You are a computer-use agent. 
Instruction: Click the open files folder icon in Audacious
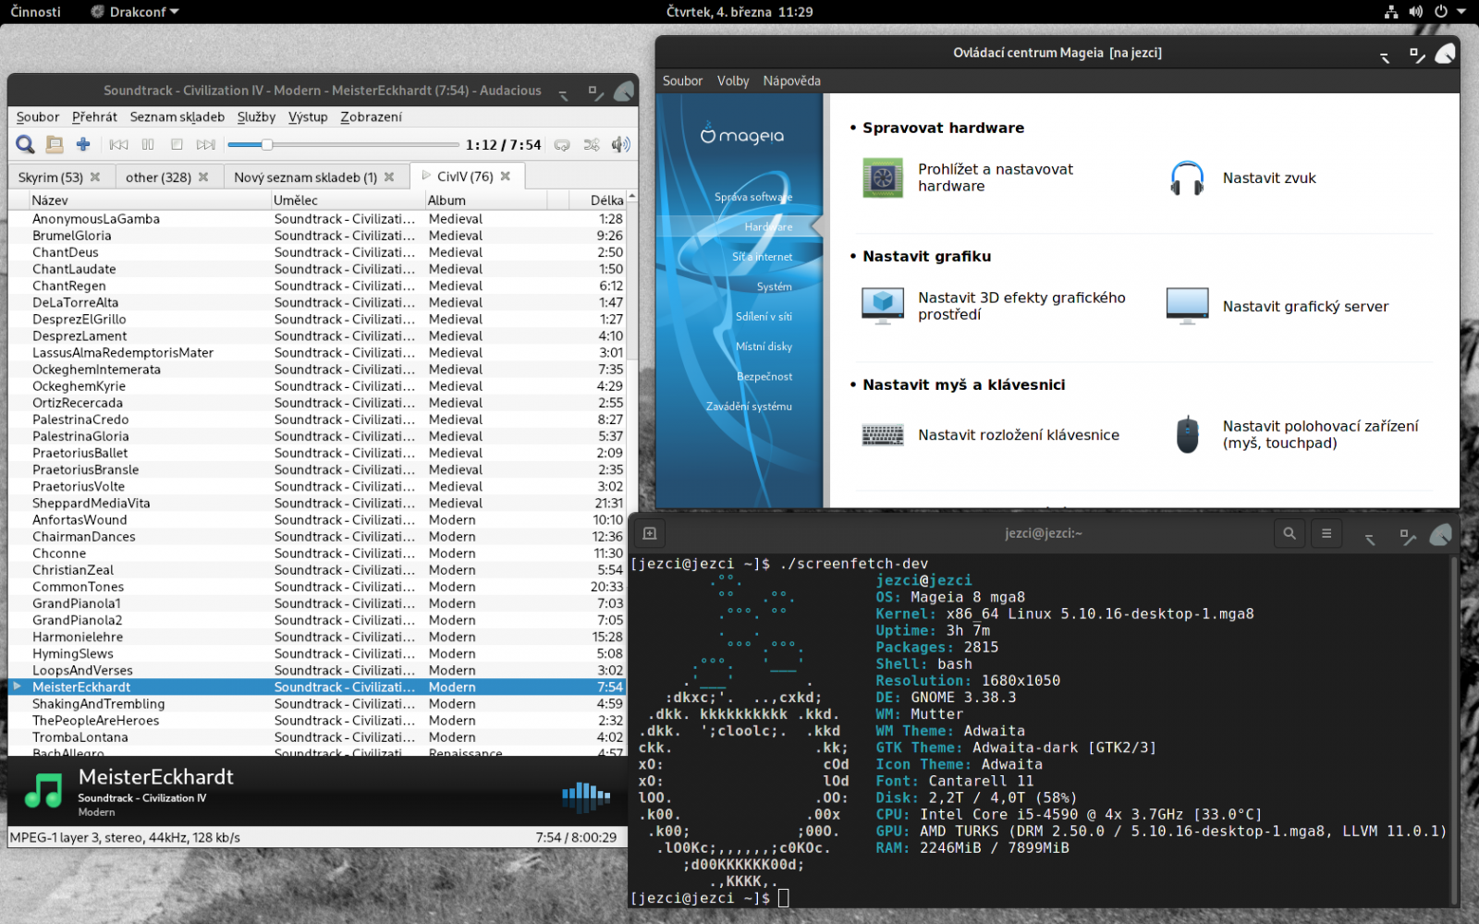pyautogui.click(x=55, y=144)
